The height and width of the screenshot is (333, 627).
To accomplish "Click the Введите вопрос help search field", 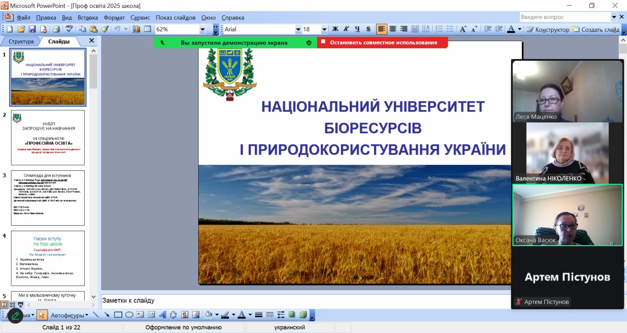I will [x=565, y=17].
